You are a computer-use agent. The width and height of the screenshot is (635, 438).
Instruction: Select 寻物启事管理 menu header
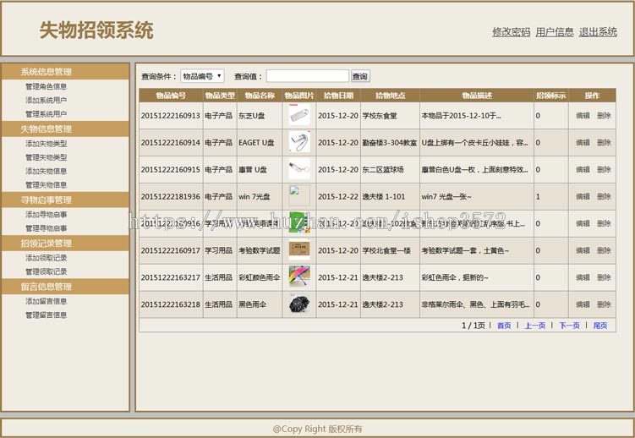point(65,200)
